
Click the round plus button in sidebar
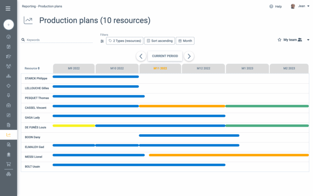point(9,25)
